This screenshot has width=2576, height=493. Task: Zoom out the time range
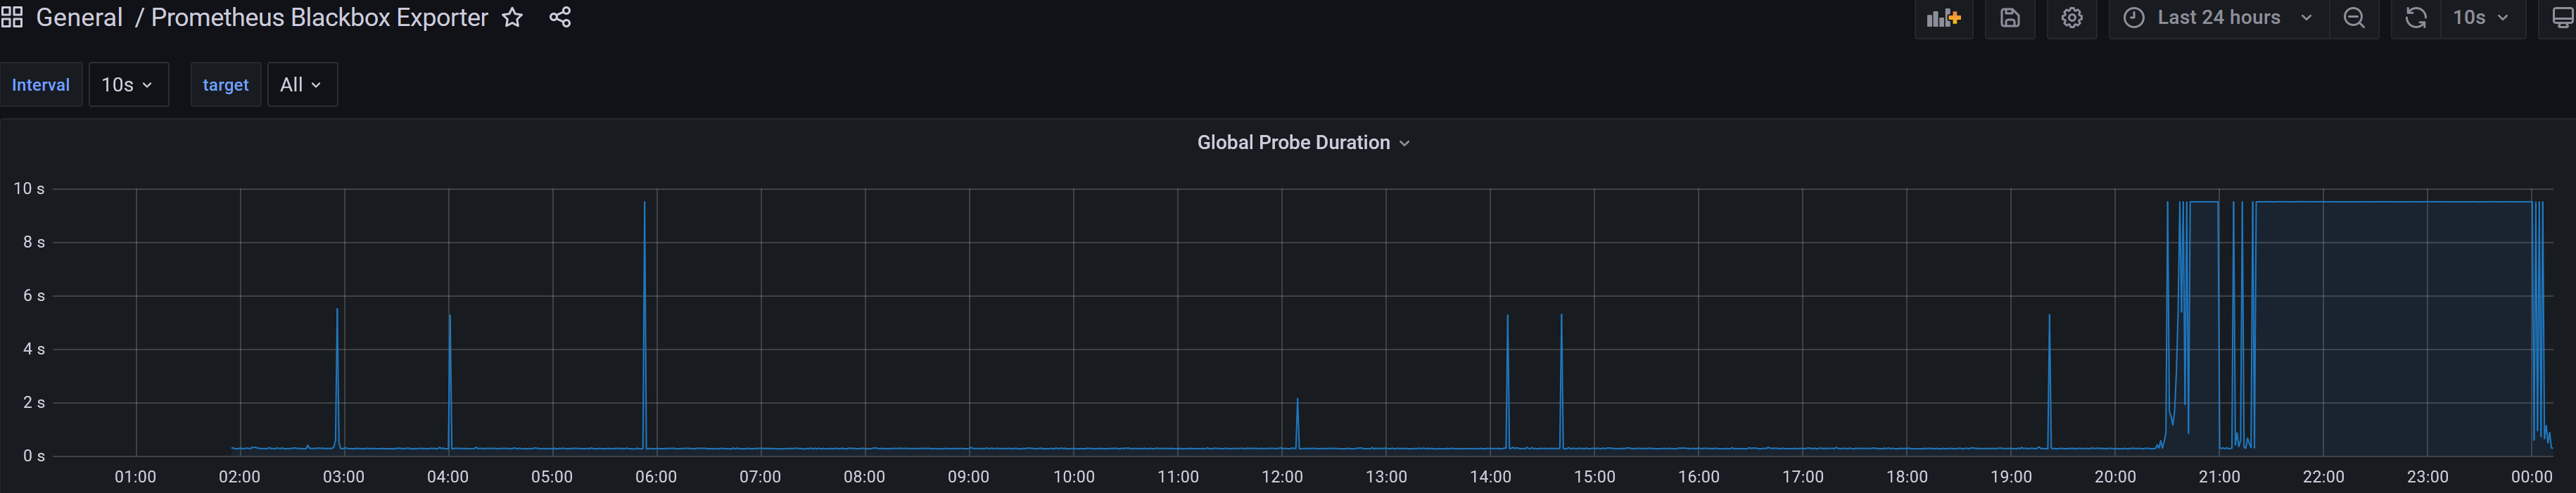coord(2354,18)
